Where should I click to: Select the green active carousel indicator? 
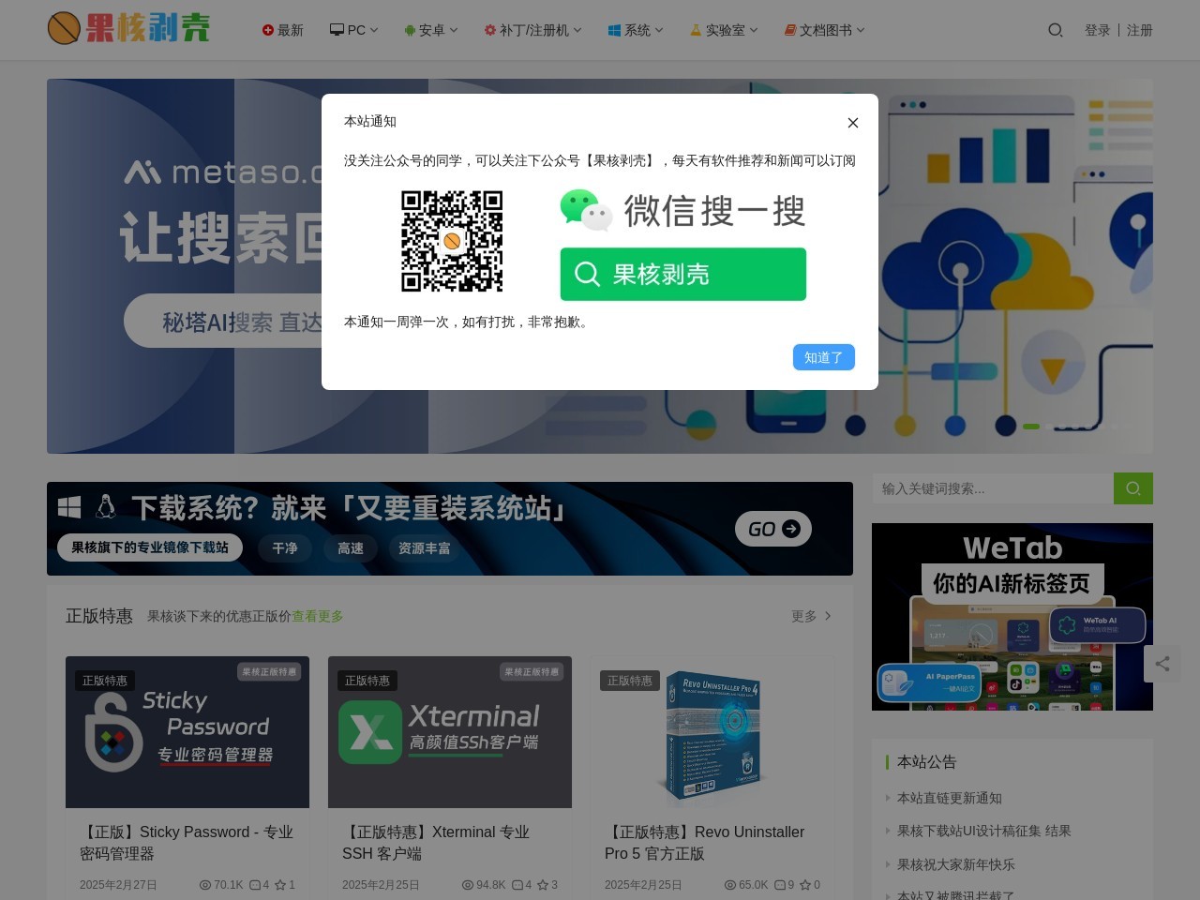coord(1031,427)
